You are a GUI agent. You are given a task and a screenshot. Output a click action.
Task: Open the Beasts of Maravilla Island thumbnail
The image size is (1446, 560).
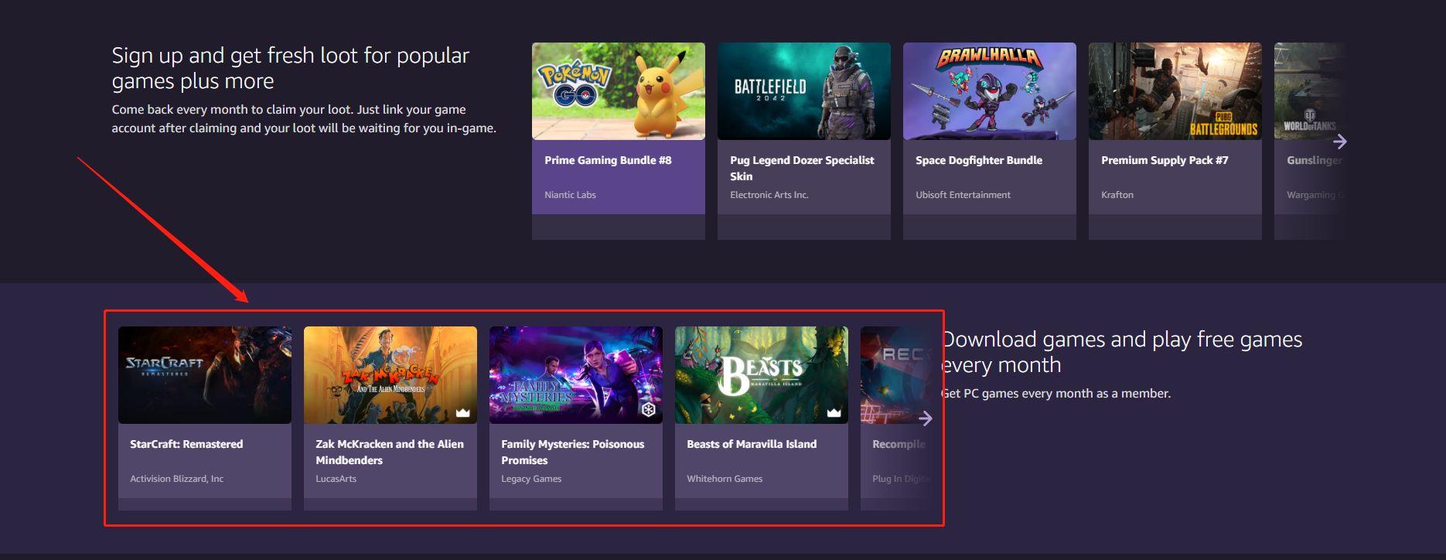tap(762, 375)
